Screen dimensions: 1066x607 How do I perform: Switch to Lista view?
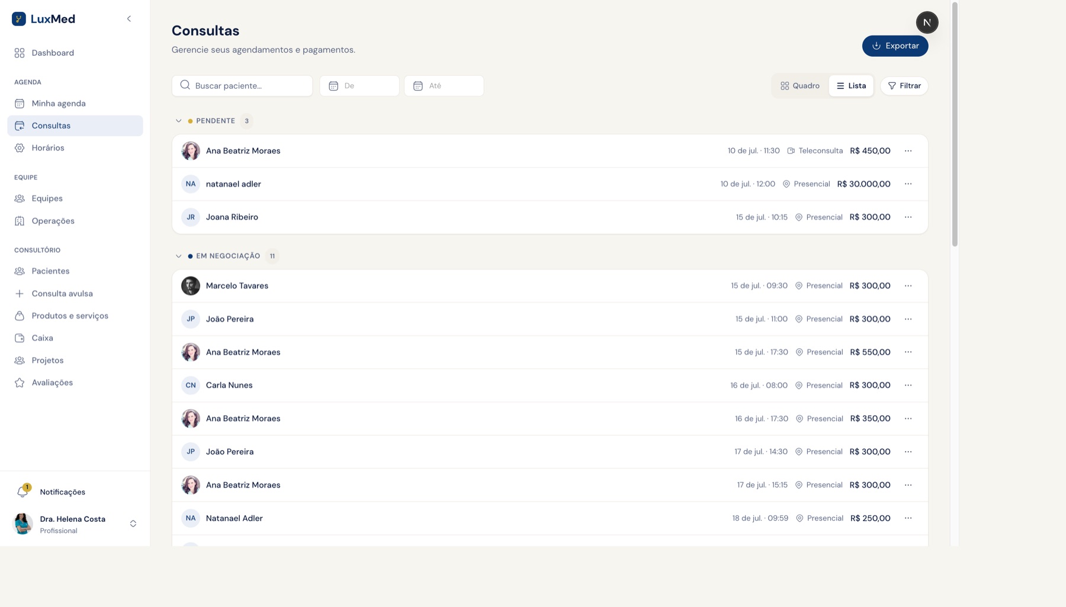point(851,86)
